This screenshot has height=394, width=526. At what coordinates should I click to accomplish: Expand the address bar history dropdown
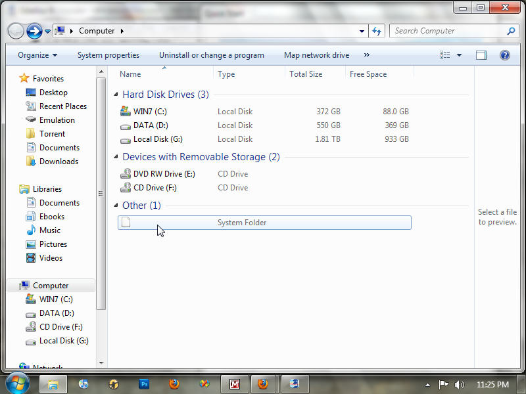coord(362,31)
